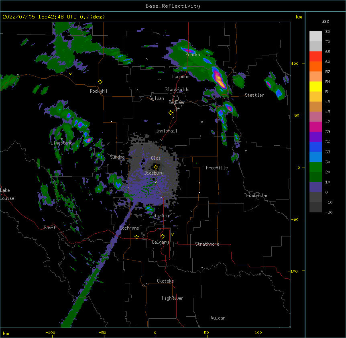Click the Sylvan town label
Viewport: 346px width, 338px height.
coord(157,98)
